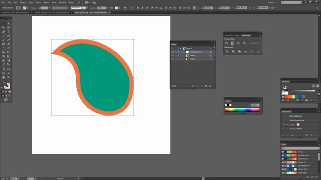This screenshot has height=180, width=321.
Task: Select the Eyedropper tool
Action: tap(4, 65)
